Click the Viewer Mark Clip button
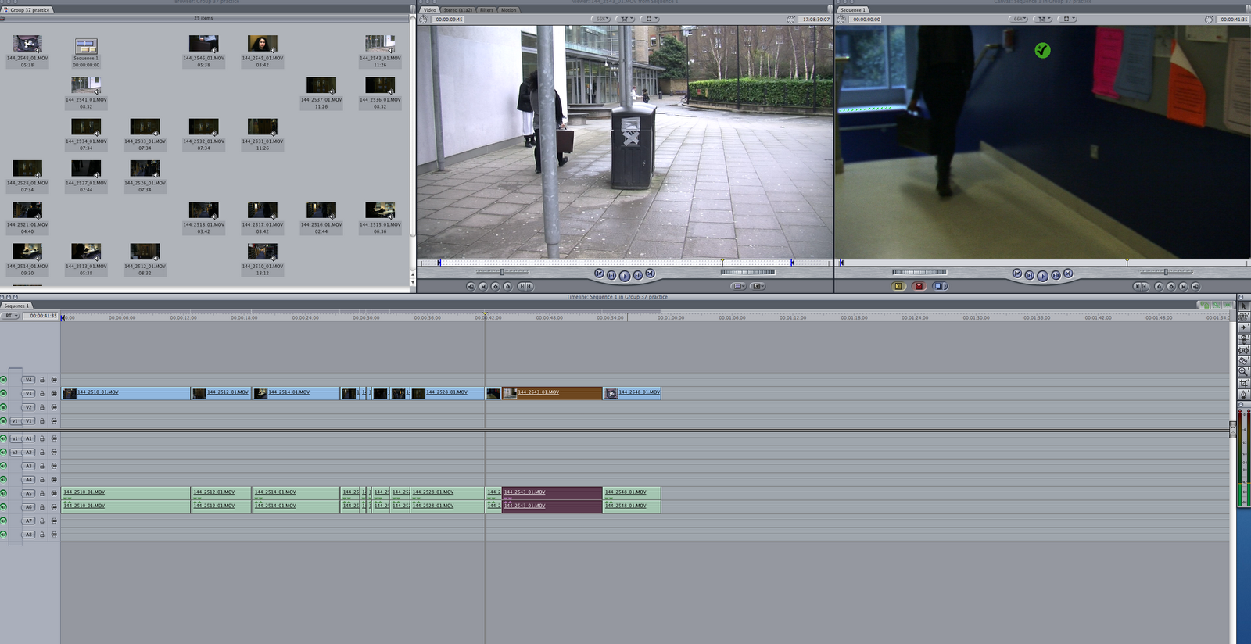The width and height of the screenshot is (1251, 644). tap(483, 287)
